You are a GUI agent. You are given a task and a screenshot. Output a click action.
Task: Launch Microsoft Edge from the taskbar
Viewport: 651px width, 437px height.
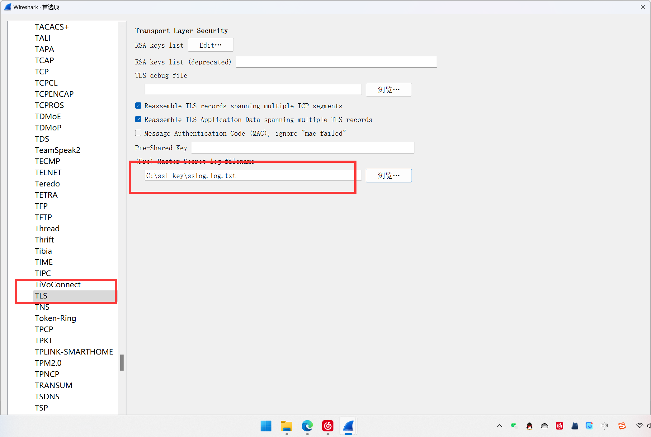click(307, 426)
